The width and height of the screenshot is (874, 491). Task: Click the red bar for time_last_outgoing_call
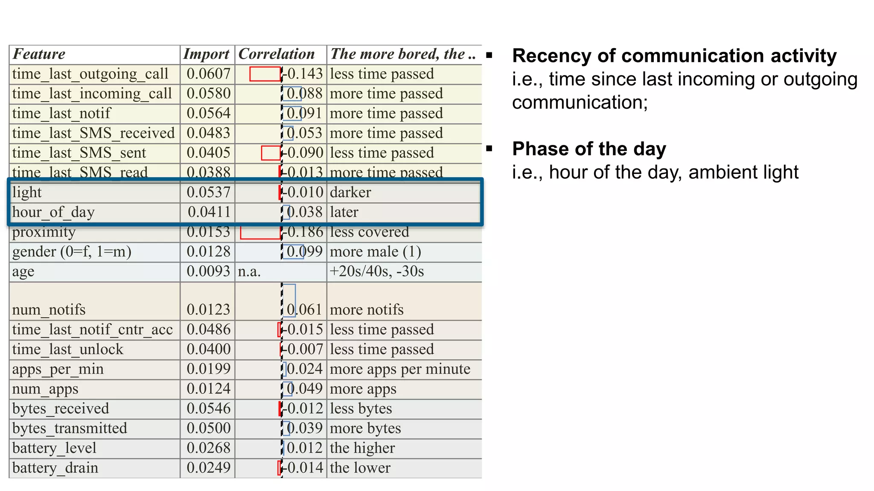(265, 74)
